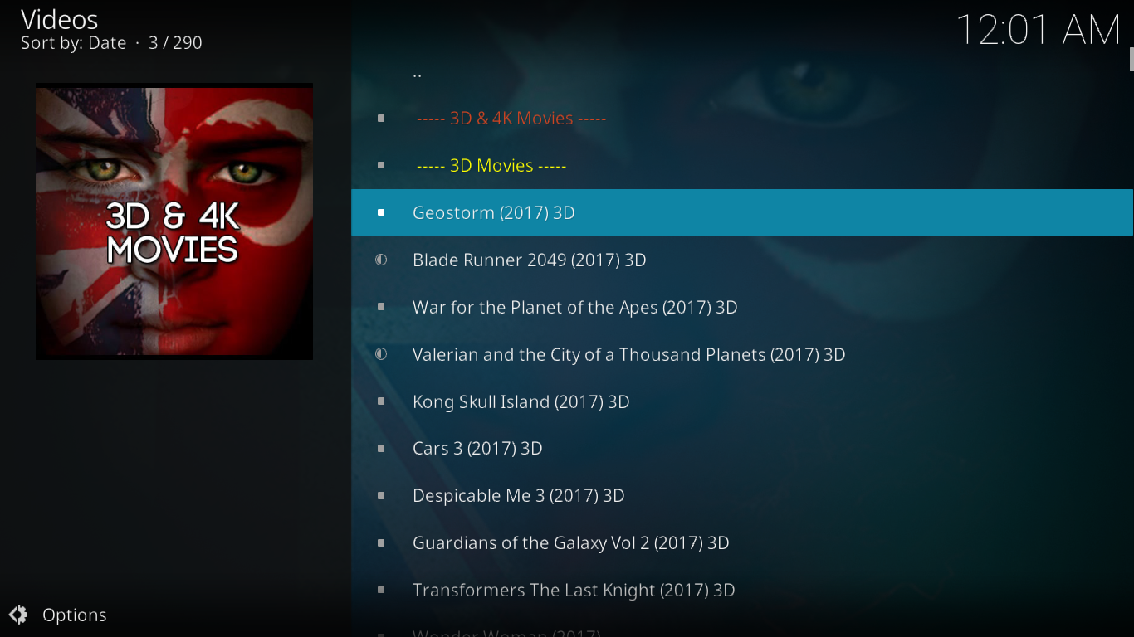Open Blade Runner 2049 (2017) 3D

coord(742,260)
